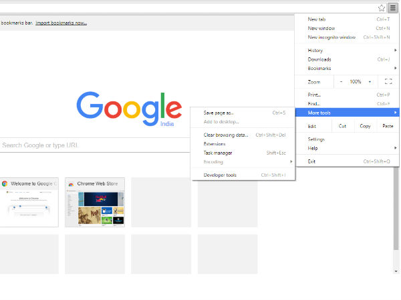Click the bookmark star icon
401x300 pixels.
coord(382,8)
